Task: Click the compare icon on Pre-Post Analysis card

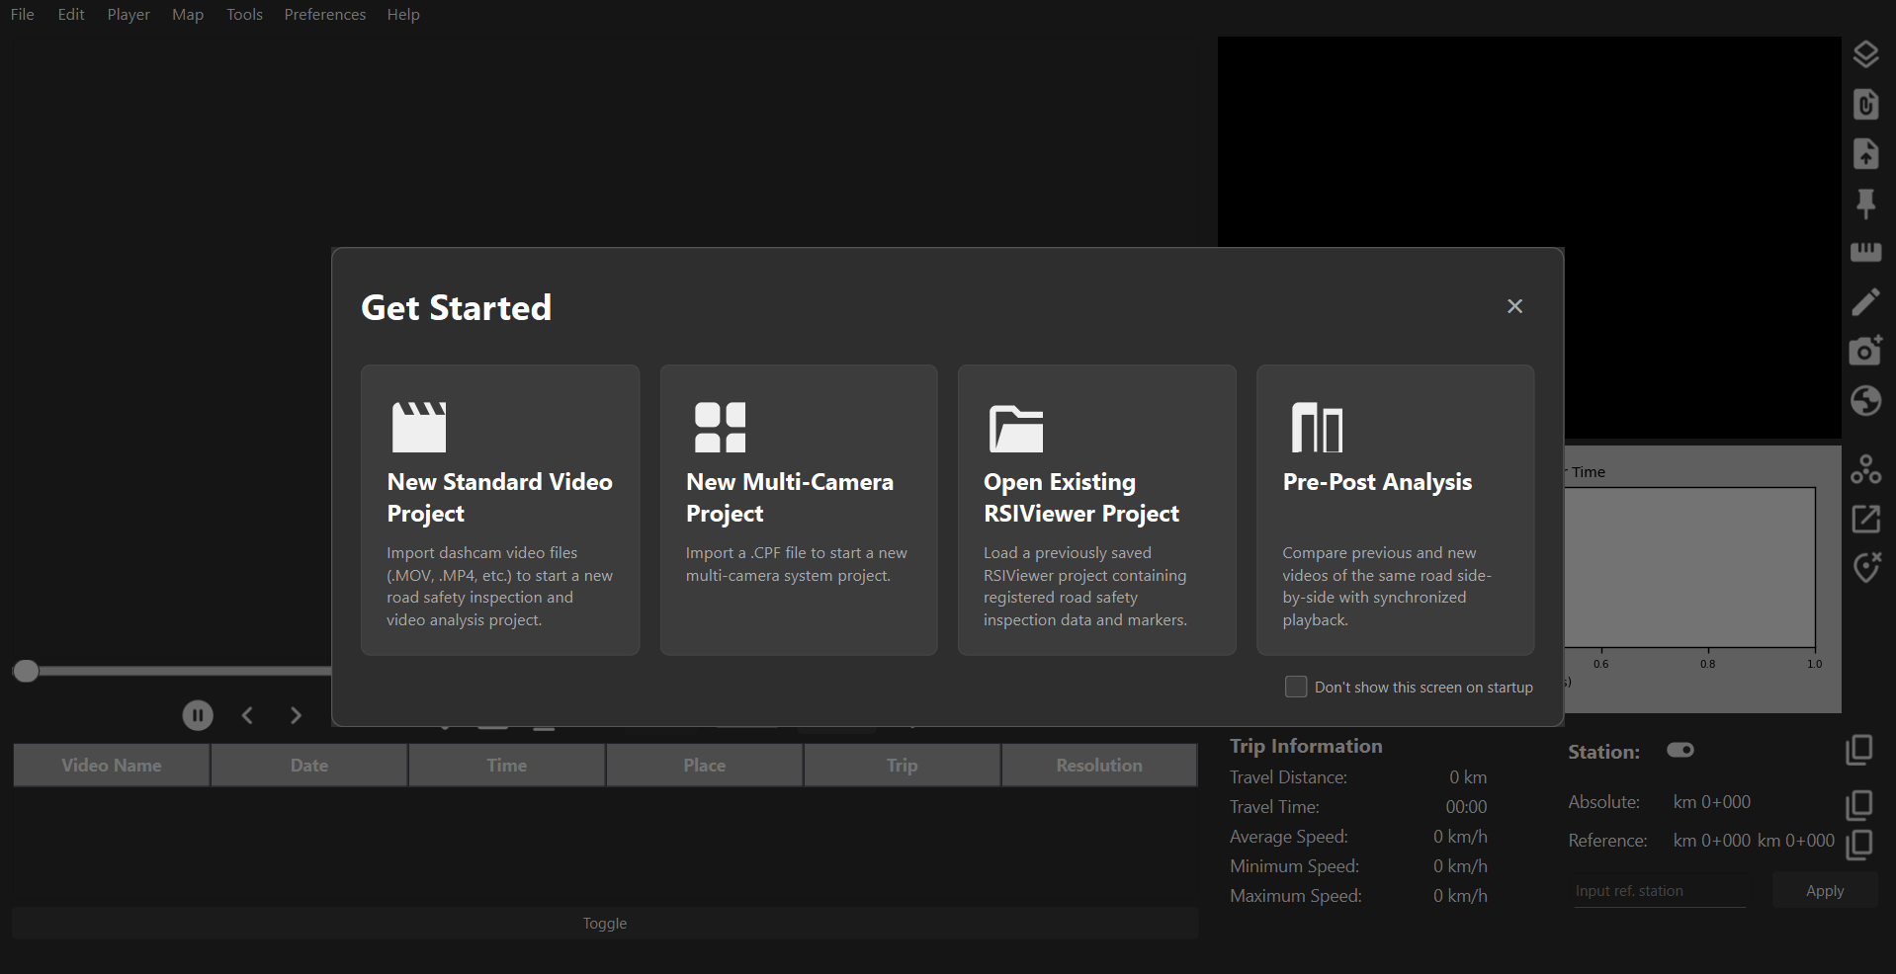Action: pos(1317,427)
